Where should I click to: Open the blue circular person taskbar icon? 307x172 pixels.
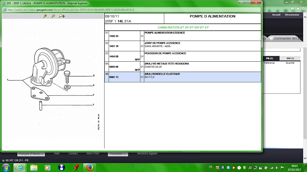click(x=61, y=168)
